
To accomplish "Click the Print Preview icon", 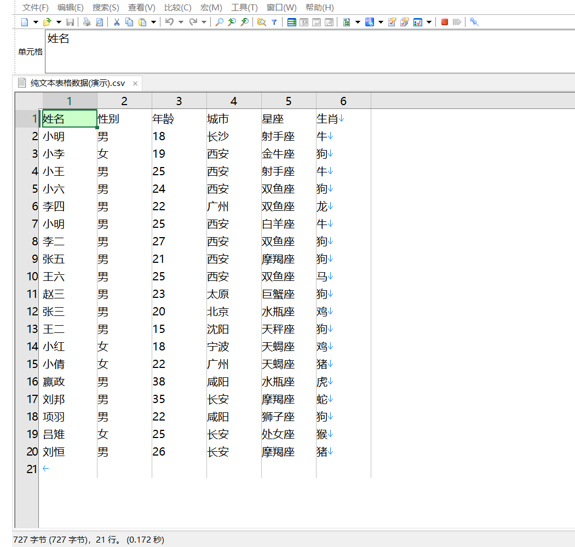I will point(99,22).
